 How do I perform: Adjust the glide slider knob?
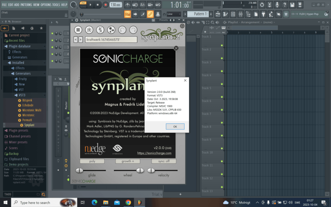pyautogui.click(x=79, y=171)
